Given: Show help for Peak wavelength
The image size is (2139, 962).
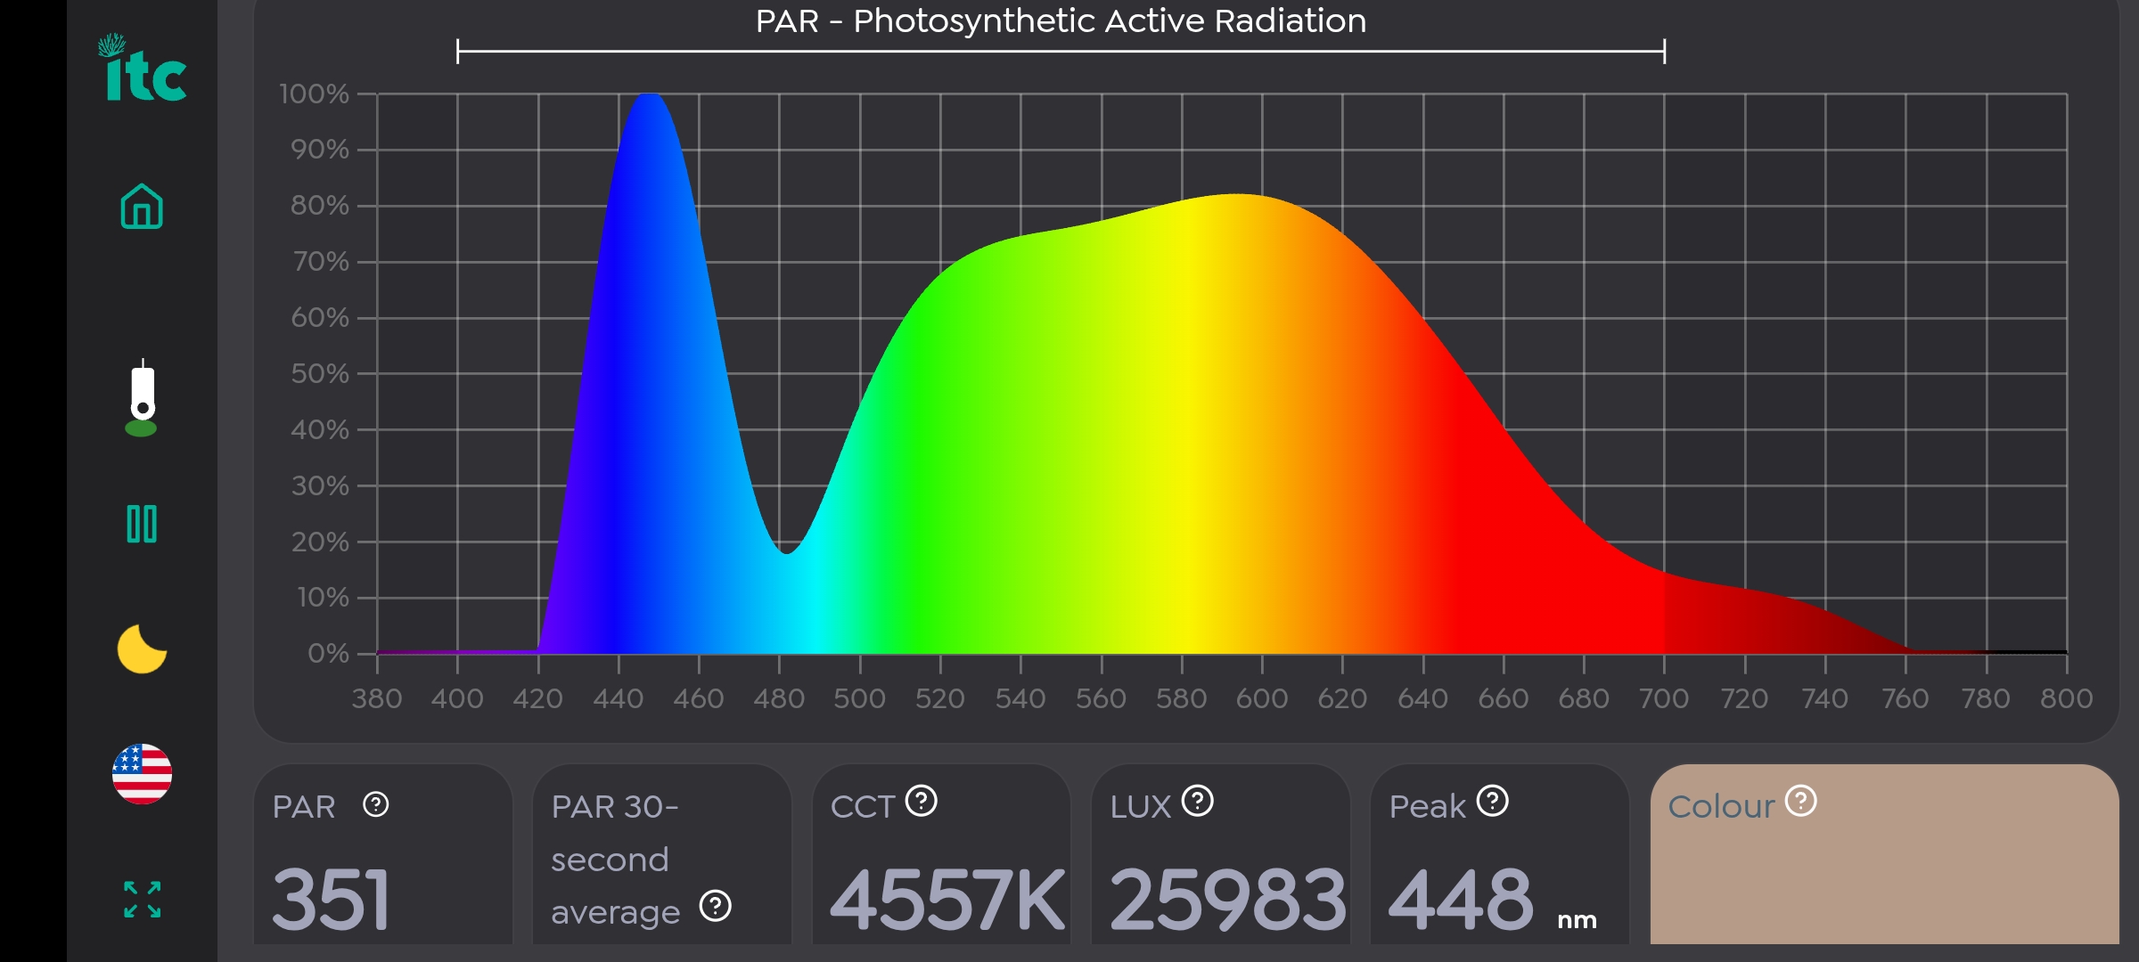Looking at the screenshot, I should [1492, 801].
